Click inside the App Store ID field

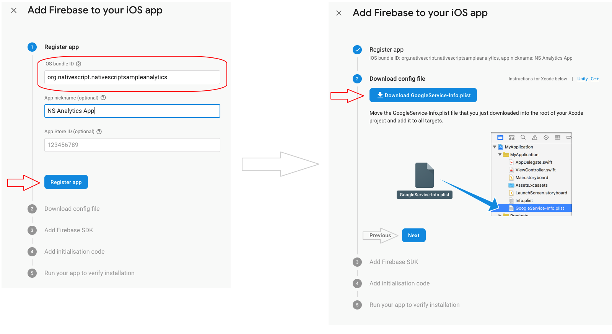click(x=132, y=145)
